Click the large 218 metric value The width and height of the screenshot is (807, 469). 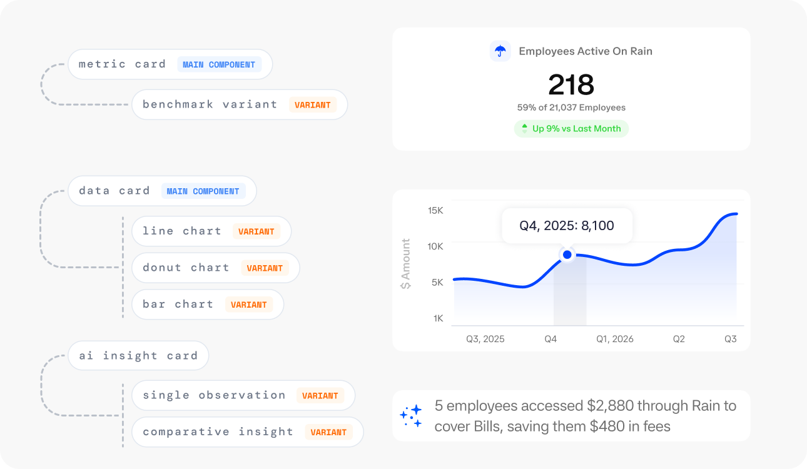click(x=571, y=85)
